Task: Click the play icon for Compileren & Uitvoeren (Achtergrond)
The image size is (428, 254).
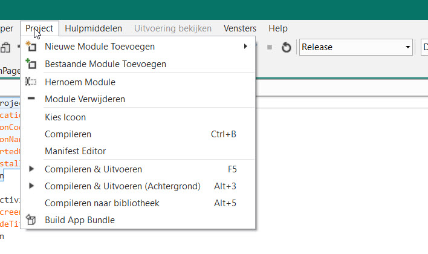Action: [x=31, y=186]
